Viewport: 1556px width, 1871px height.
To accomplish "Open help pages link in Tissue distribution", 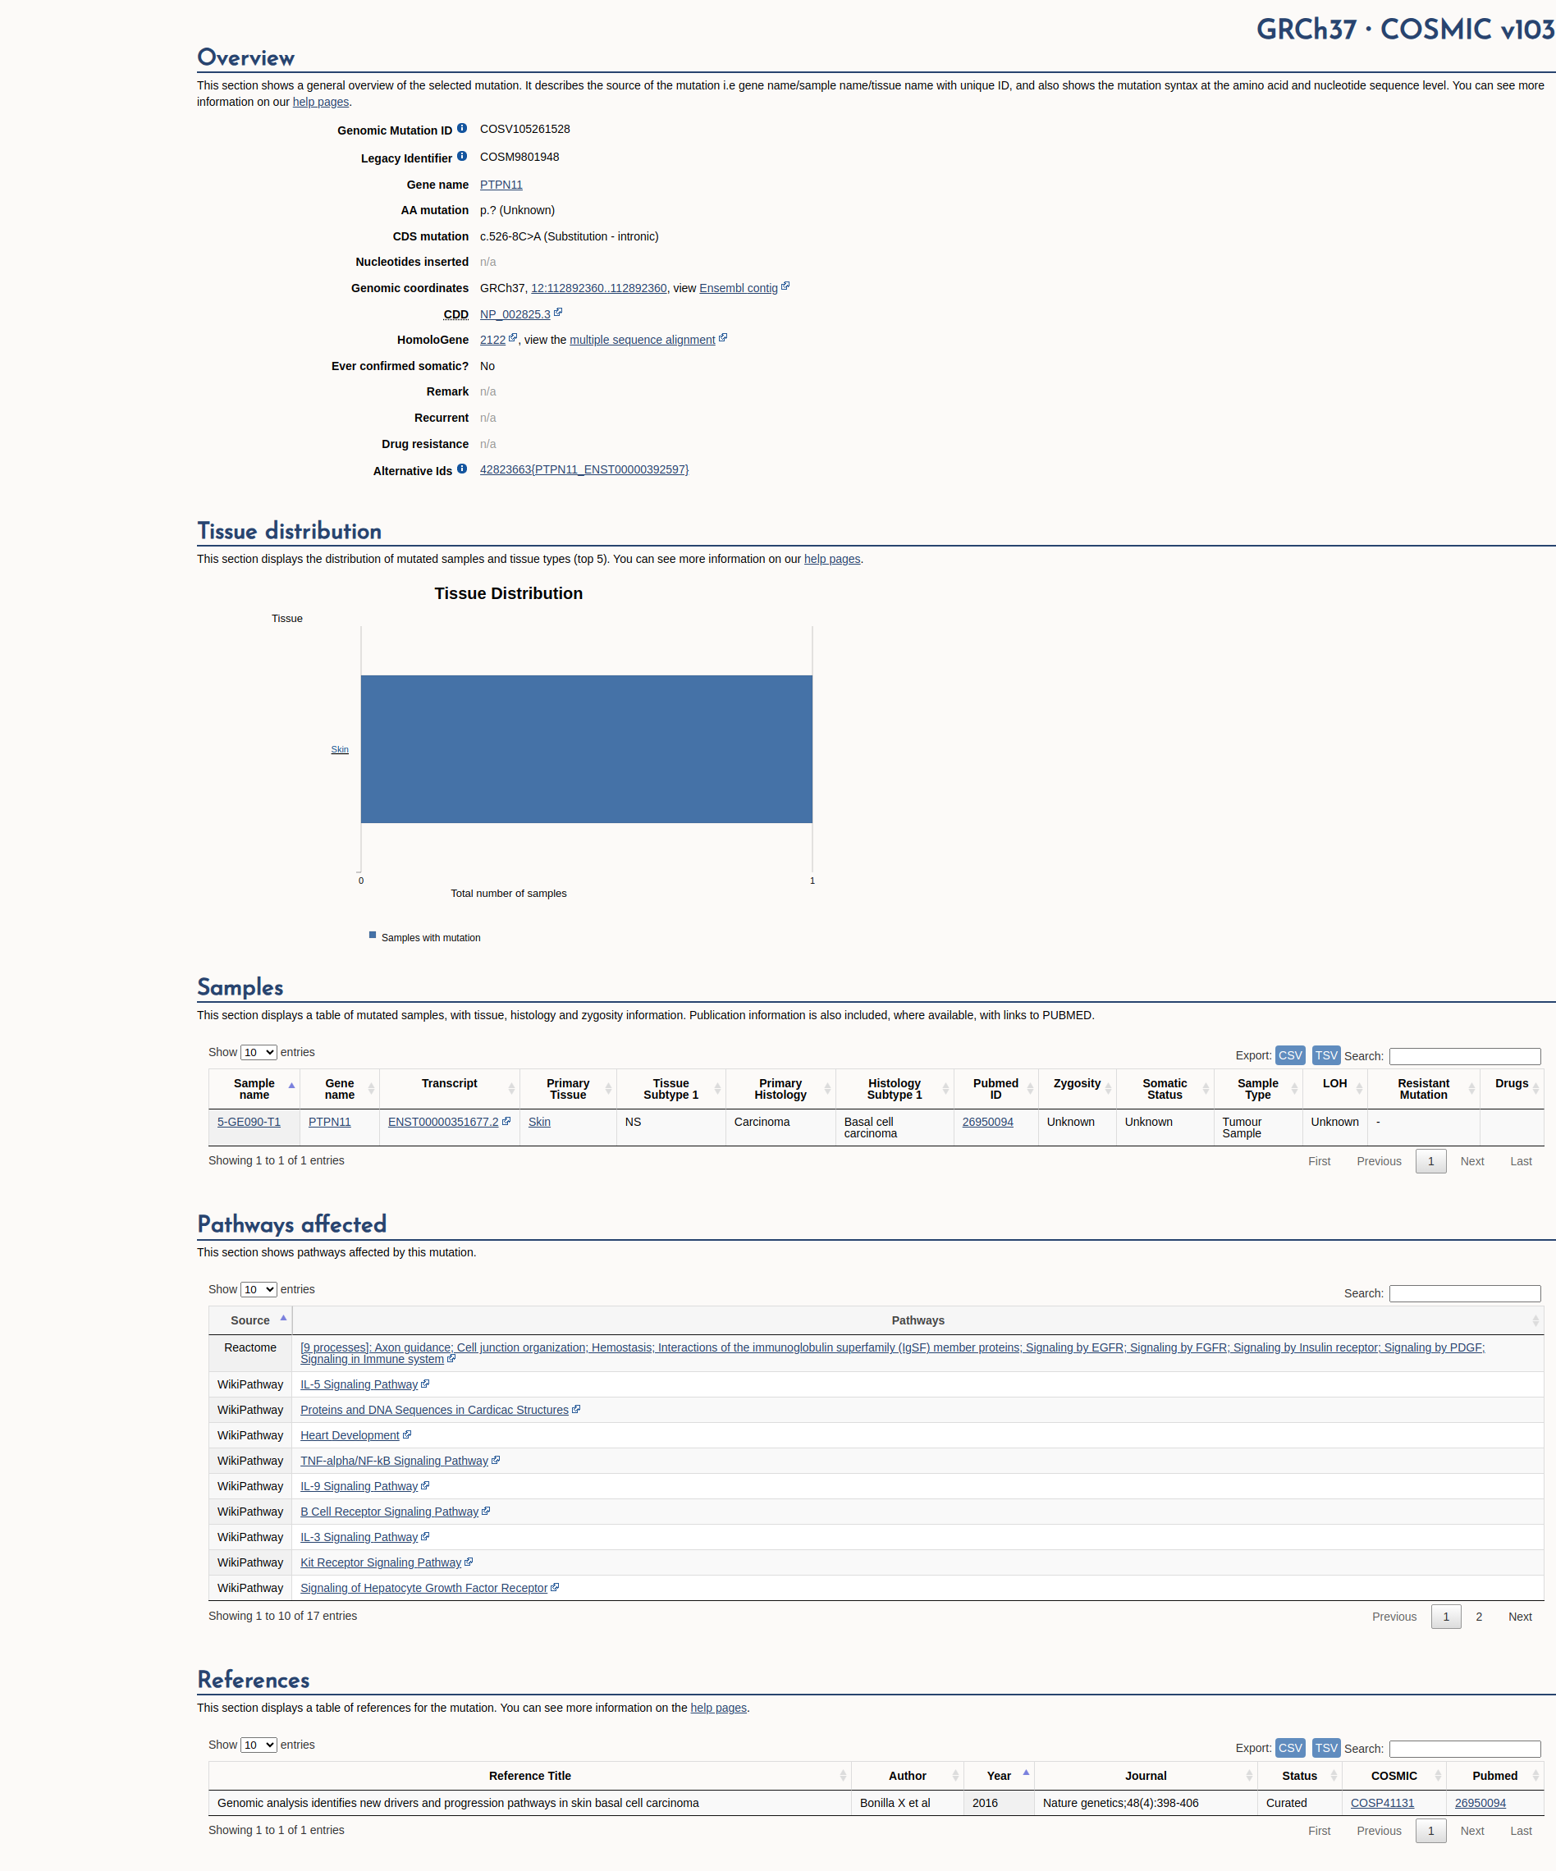I will pyautogui.click(x=831, y=559).
